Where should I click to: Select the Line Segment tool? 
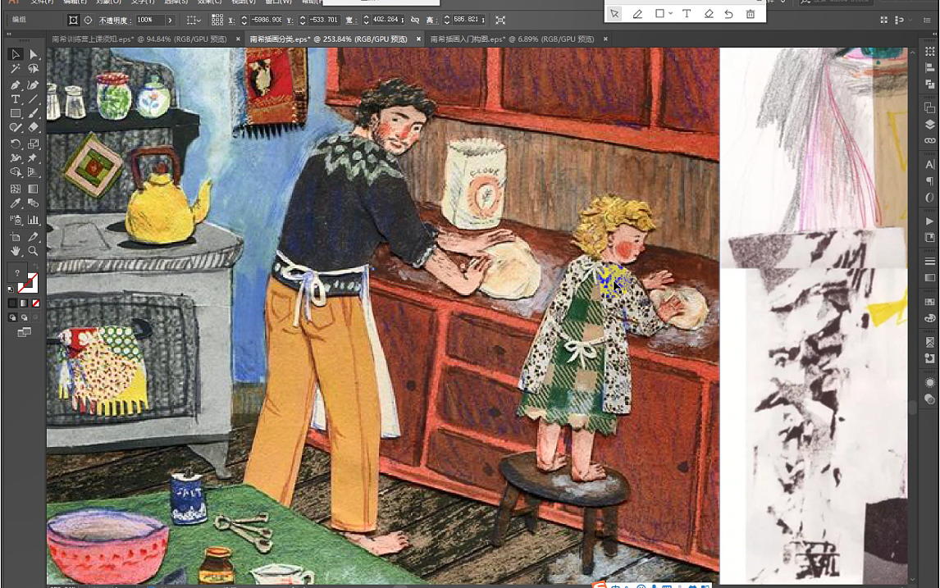click(x=33, y=99)
